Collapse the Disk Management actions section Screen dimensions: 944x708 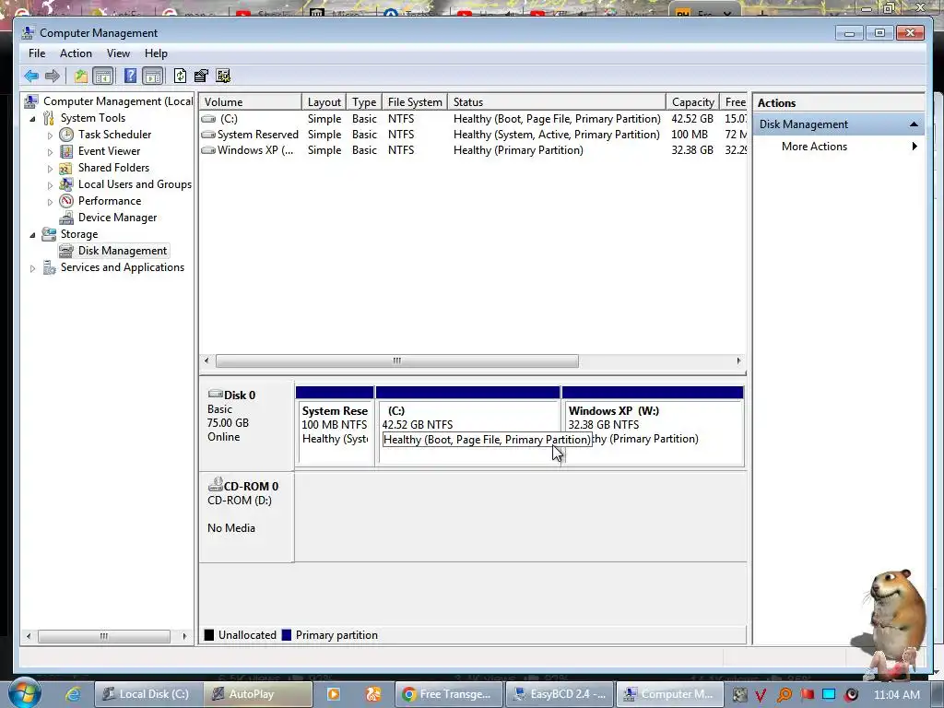point(914,124)
